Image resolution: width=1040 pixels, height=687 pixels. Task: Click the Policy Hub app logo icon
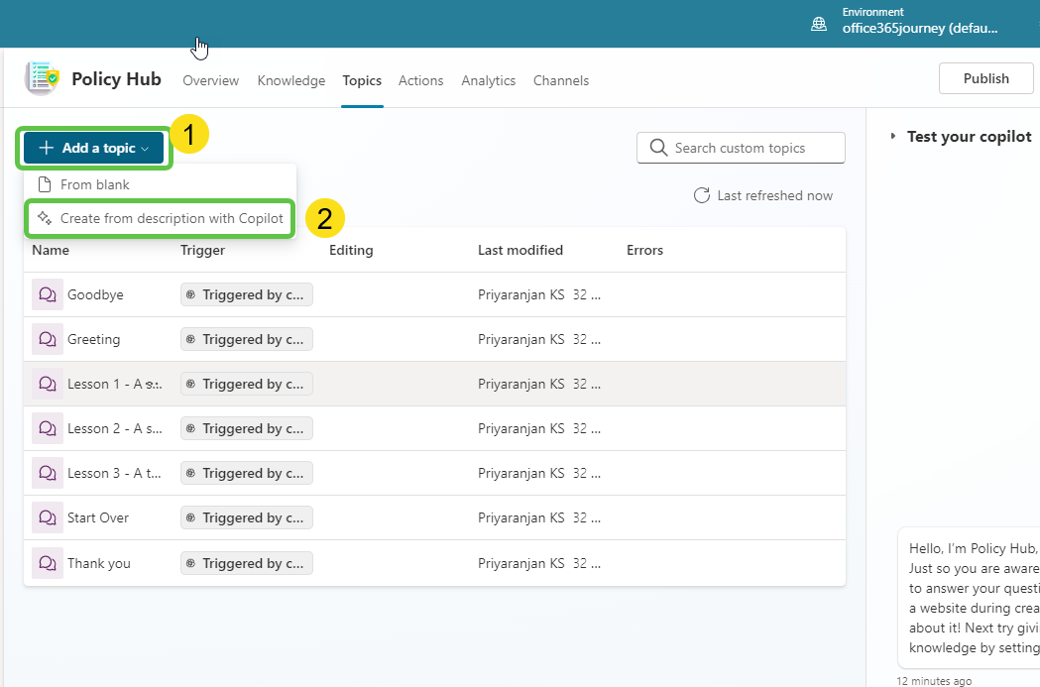pos(40,77)
